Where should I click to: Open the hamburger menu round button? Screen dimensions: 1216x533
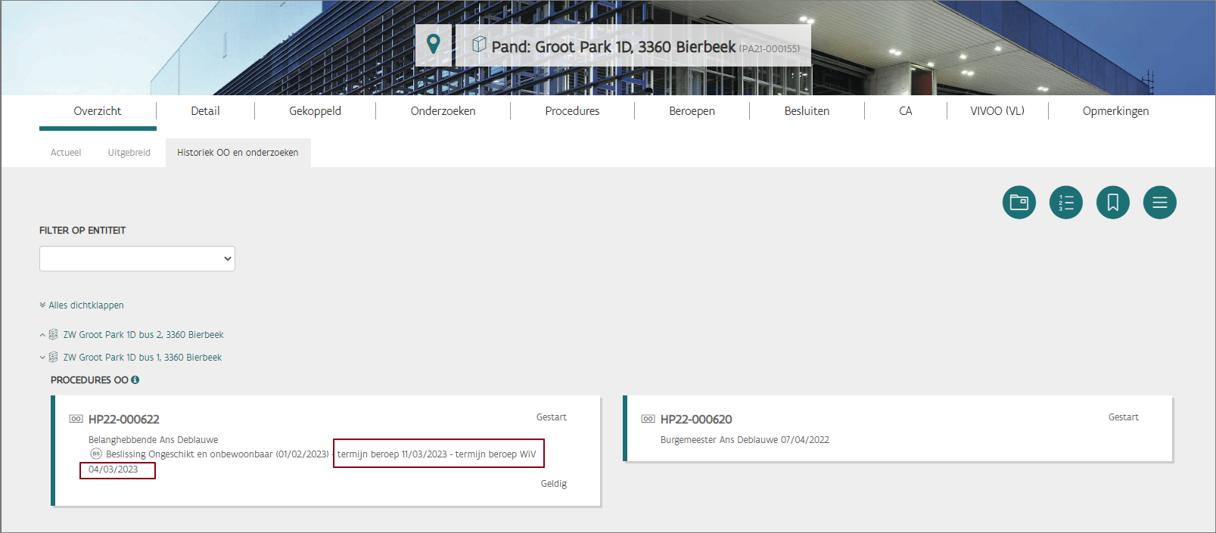tap(1159, 203)
